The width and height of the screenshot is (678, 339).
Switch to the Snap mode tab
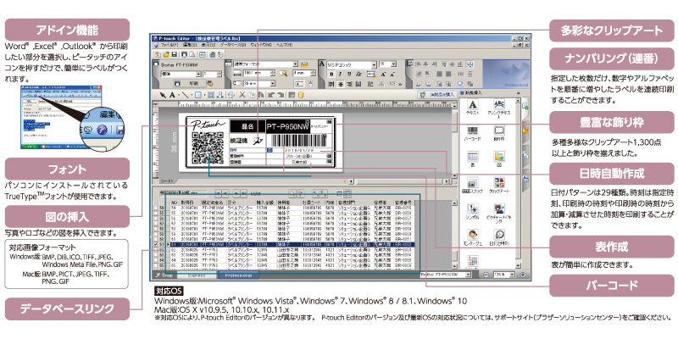pos(164,275)
